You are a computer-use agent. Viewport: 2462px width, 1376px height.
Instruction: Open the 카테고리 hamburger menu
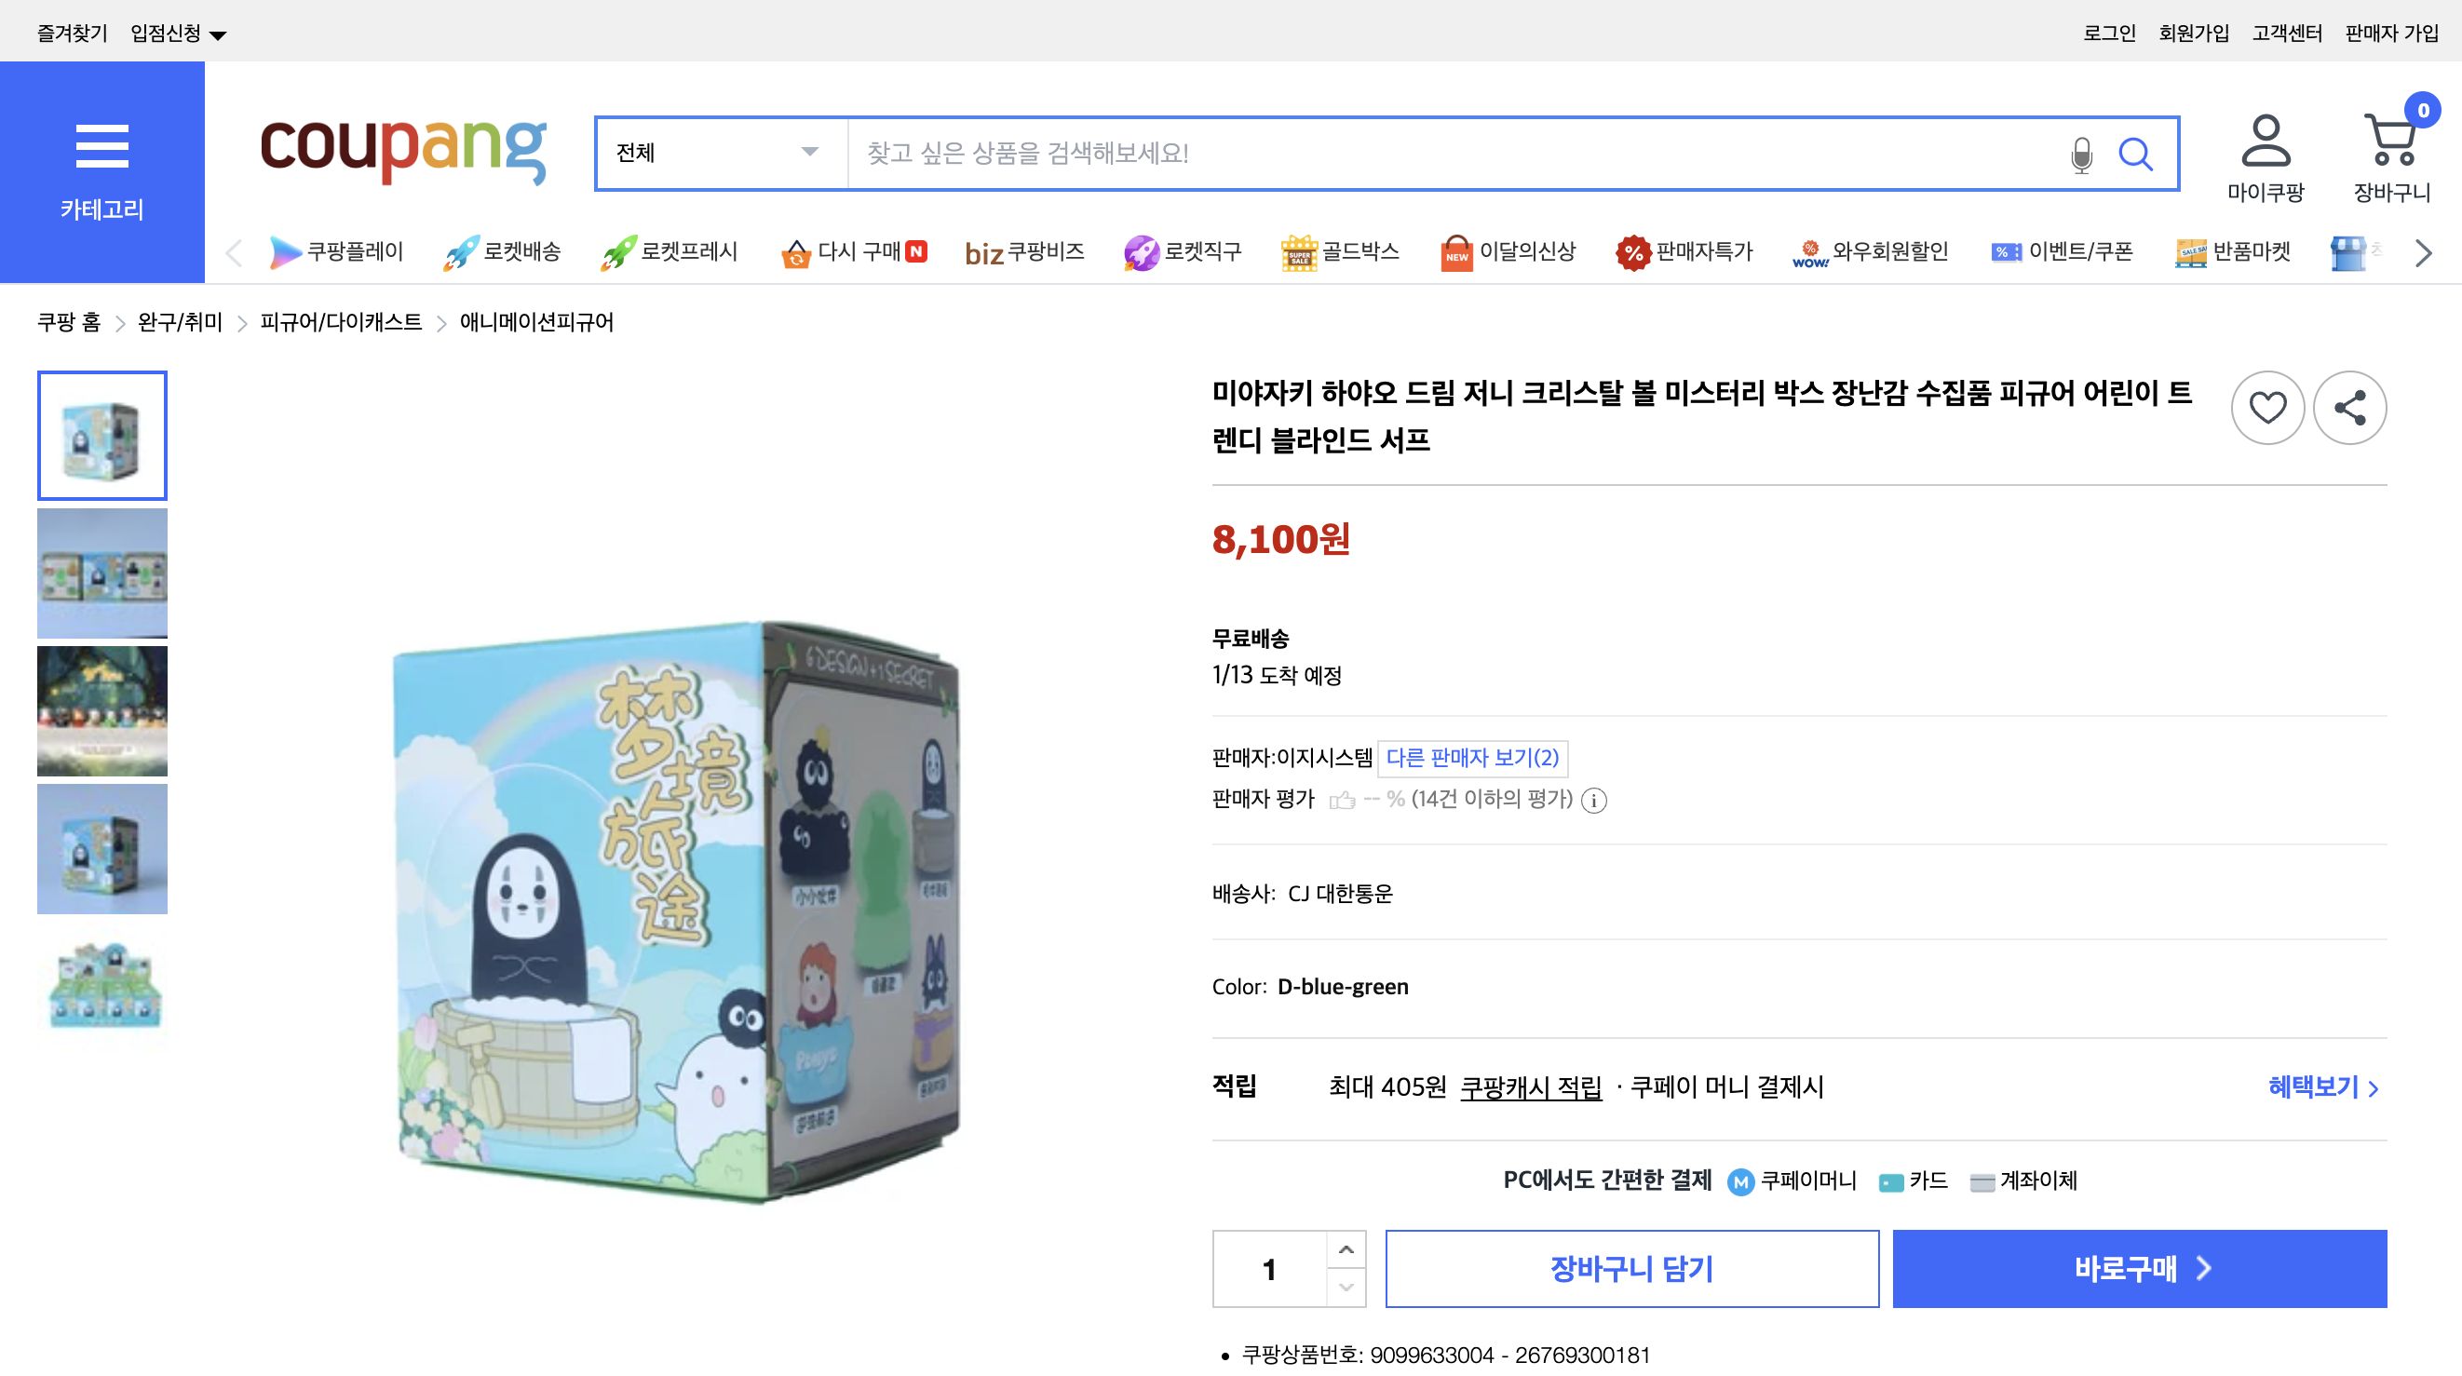(x=102, y=148)
